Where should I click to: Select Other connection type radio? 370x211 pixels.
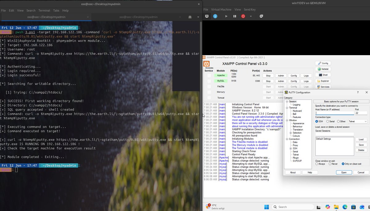pyautogui.click(x=341, y=121)
